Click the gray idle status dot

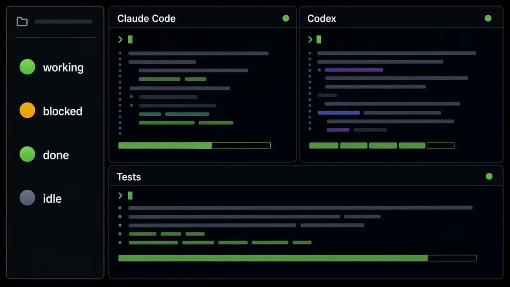coord(27,198)
